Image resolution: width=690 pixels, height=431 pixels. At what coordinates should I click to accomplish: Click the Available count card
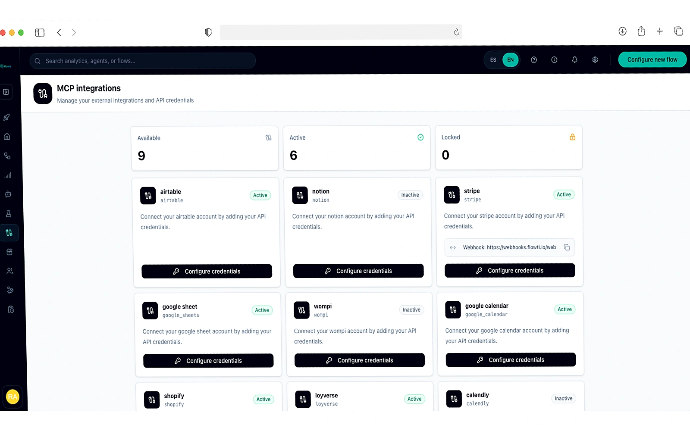coord(205,148)
